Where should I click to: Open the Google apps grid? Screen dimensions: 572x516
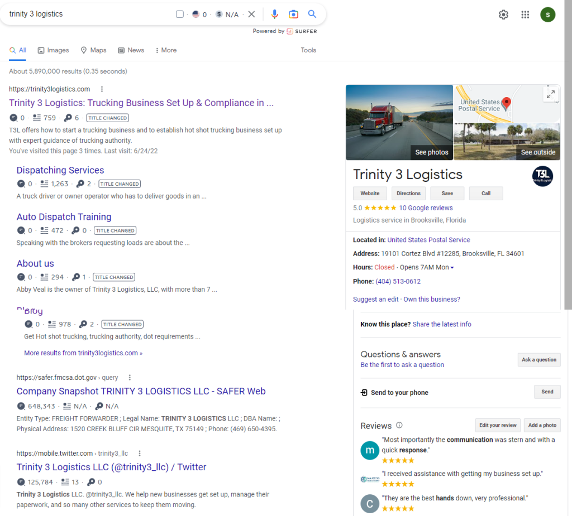[525, 15]
